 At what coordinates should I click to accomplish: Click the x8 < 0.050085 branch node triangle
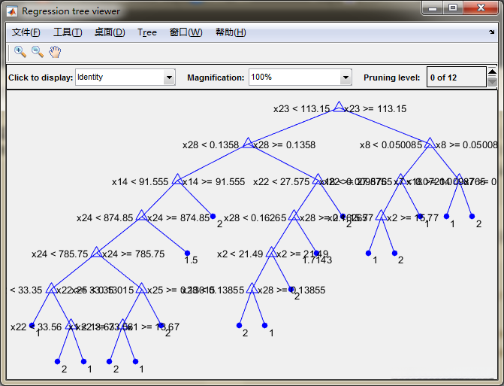tap(430, 143)
